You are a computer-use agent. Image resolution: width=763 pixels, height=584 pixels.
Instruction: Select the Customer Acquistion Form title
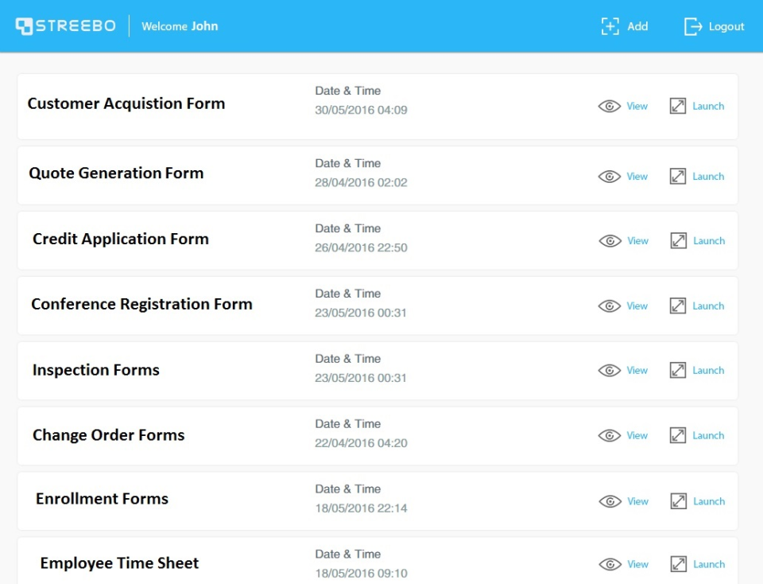[x=126, y=103]
